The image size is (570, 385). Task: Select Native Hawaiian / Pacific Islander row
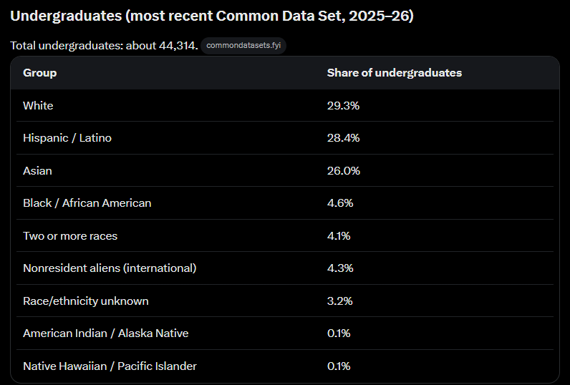pos(285,366)
